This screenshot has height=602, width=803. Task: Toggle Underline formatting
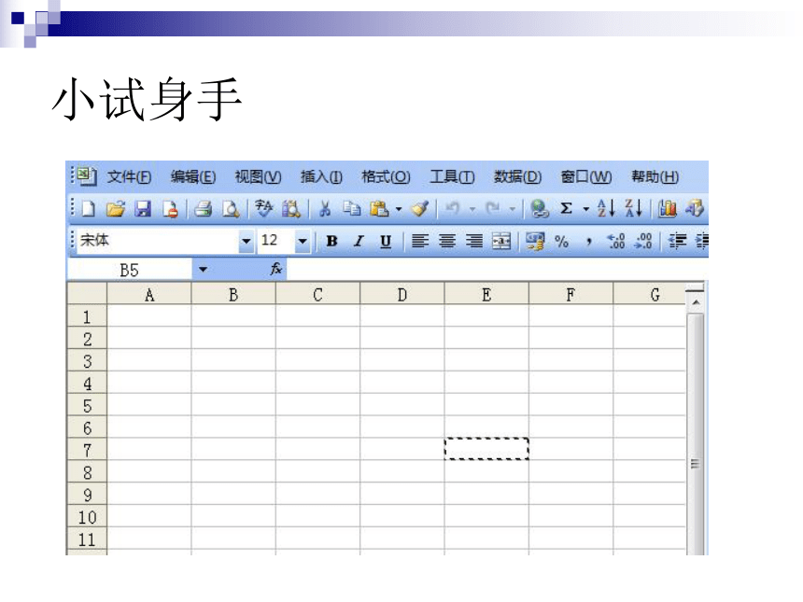coord(386,241)
